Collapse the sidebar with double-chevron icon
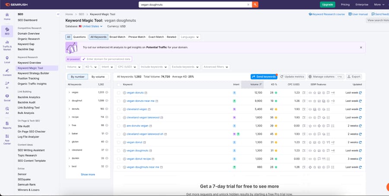Screen dimensions: 389x196 click(x=58, y=14)
